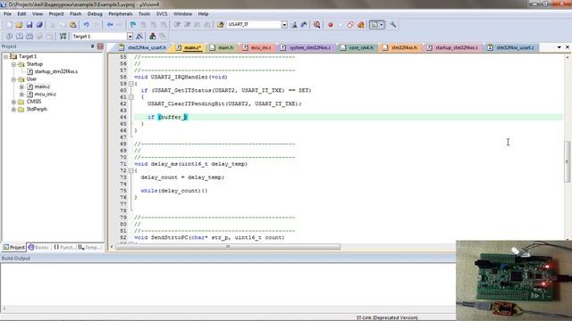Switch to the stm32f4xx_usart.h tab

[143, 47]
